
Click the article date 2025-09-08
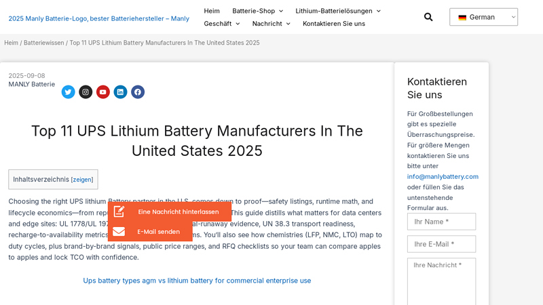coord(26,76)
